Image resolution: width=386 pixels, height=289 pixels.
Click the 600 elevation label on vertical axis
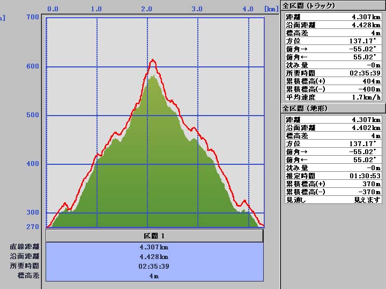click(32, 66)
